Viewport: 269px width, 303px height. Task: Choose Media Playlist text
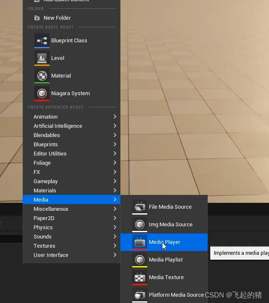[166, 260]
